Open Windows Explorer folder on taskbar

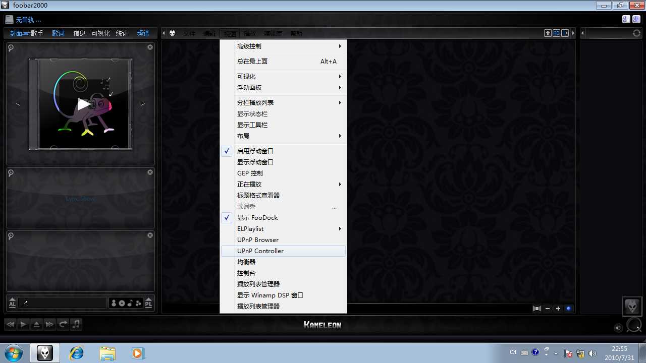pyautogui.click(x=107, y=353)
